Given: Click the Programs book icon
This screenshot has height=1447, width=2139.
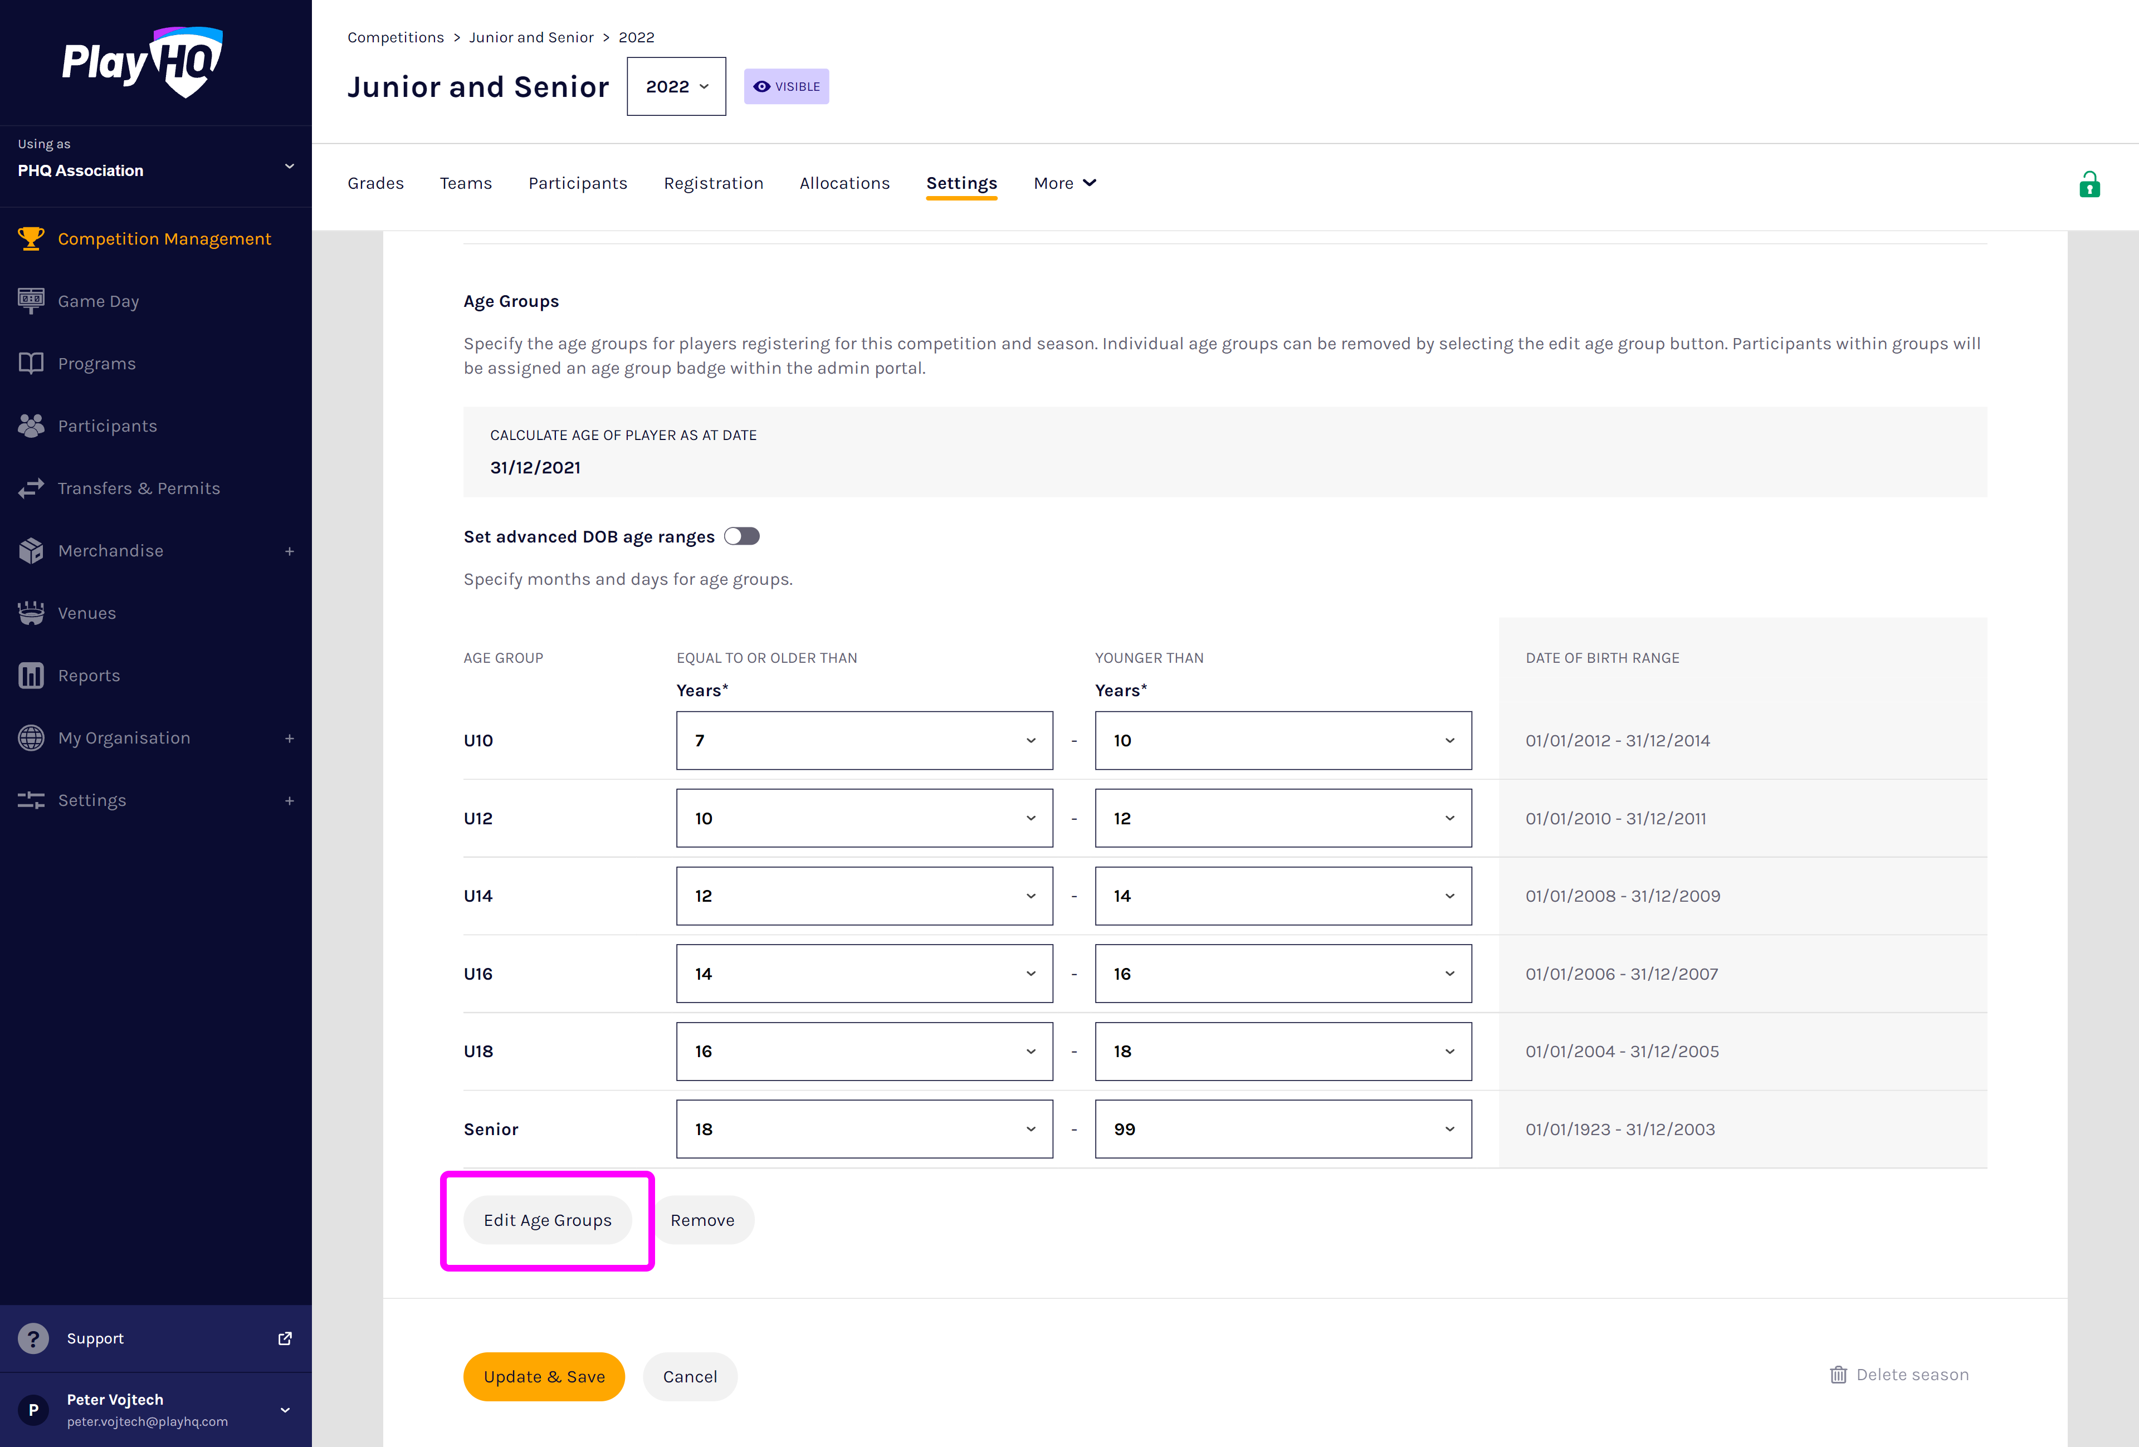Looking at the screenshot, I should click(31, 364).
